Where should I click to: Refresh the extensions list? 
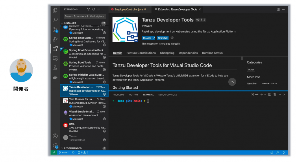coord(94,9)
